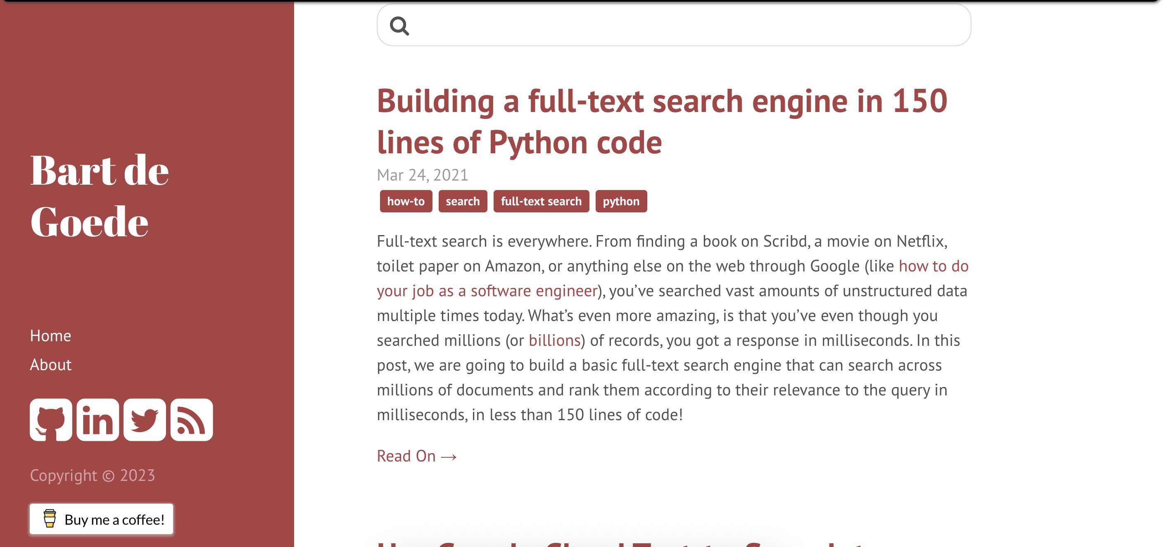Select the full-text search tag

pos(541,201)
